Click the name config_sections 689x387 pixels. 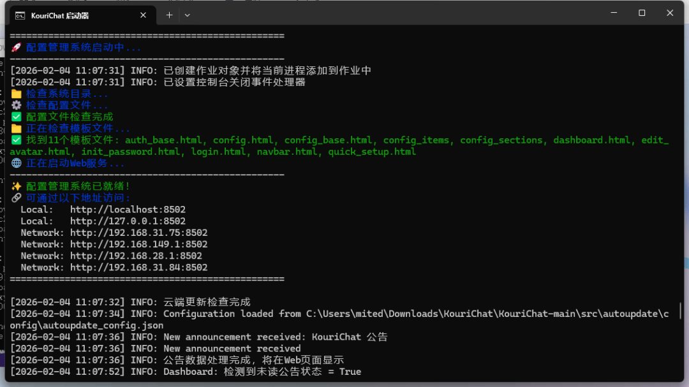pos(501,140)
